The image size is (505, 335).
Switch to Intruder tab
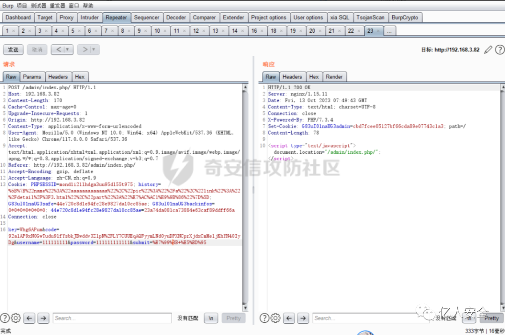point(89,17)
